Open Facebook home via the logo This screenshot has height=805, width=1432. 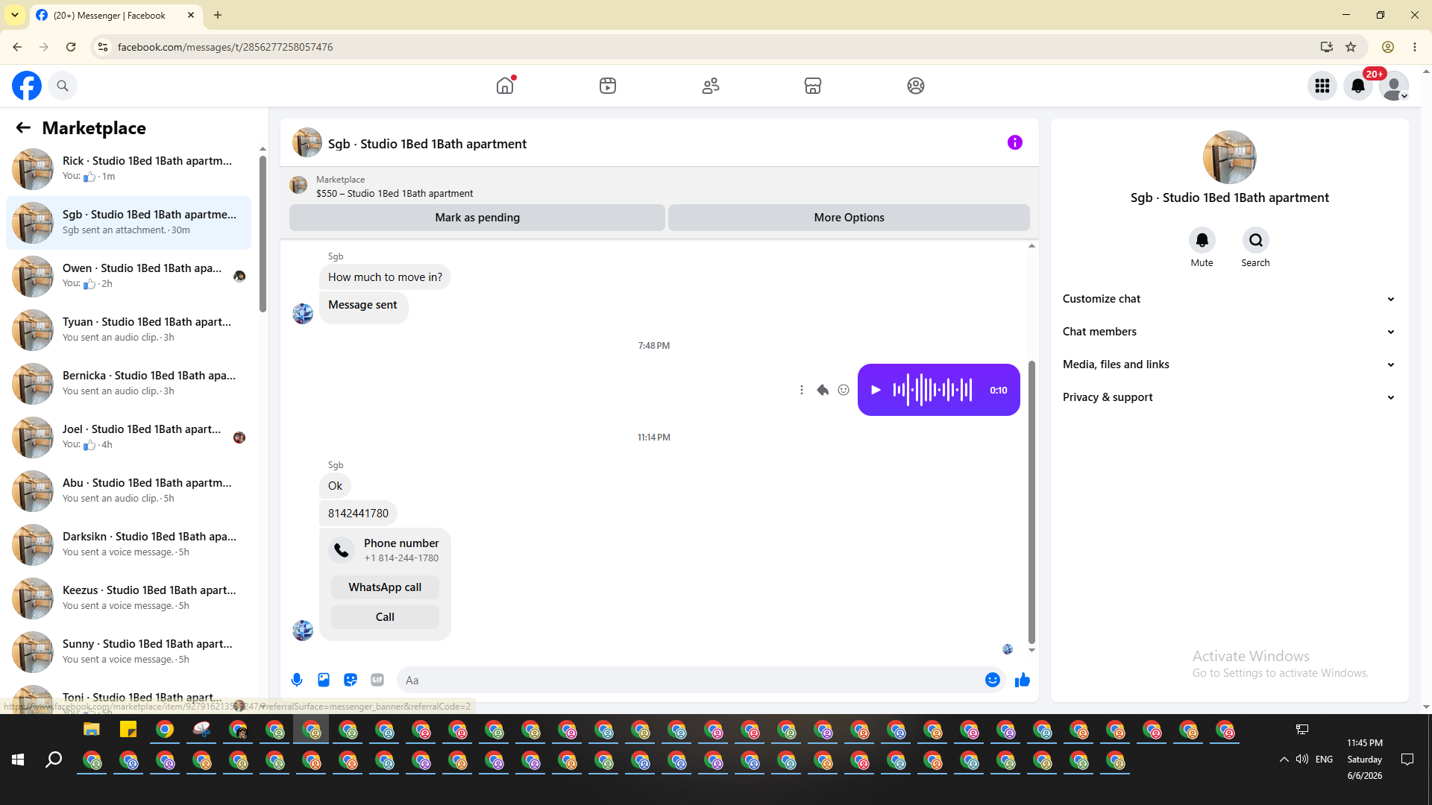[27, 86]
